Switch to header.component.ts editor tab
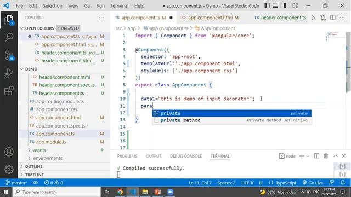351x197 pixels. pos(280,18)
